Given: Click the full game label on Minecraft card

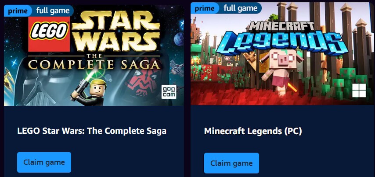Looking at the screenshot, I should pos(241,8).
